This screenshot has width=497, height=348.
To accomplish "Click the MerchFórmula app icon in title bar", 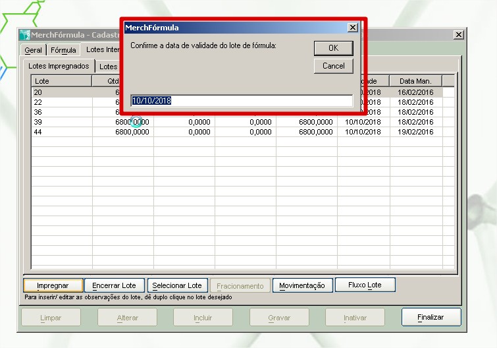I will [25, 34].
